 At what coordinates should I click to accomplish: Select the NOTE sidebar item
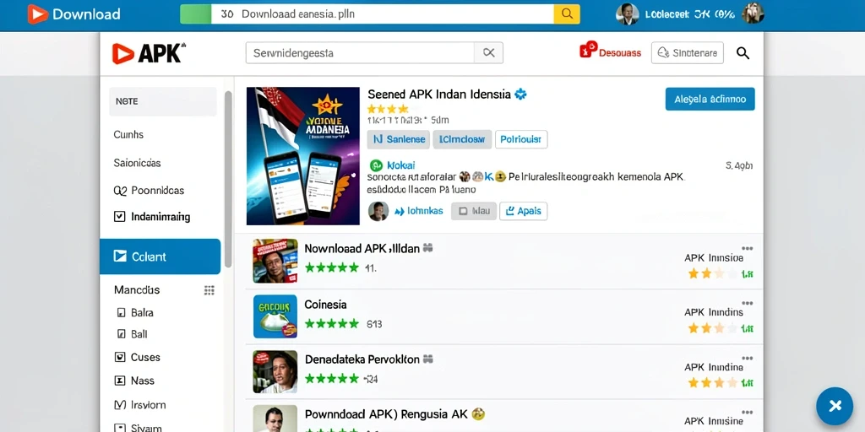pos(163,101)
